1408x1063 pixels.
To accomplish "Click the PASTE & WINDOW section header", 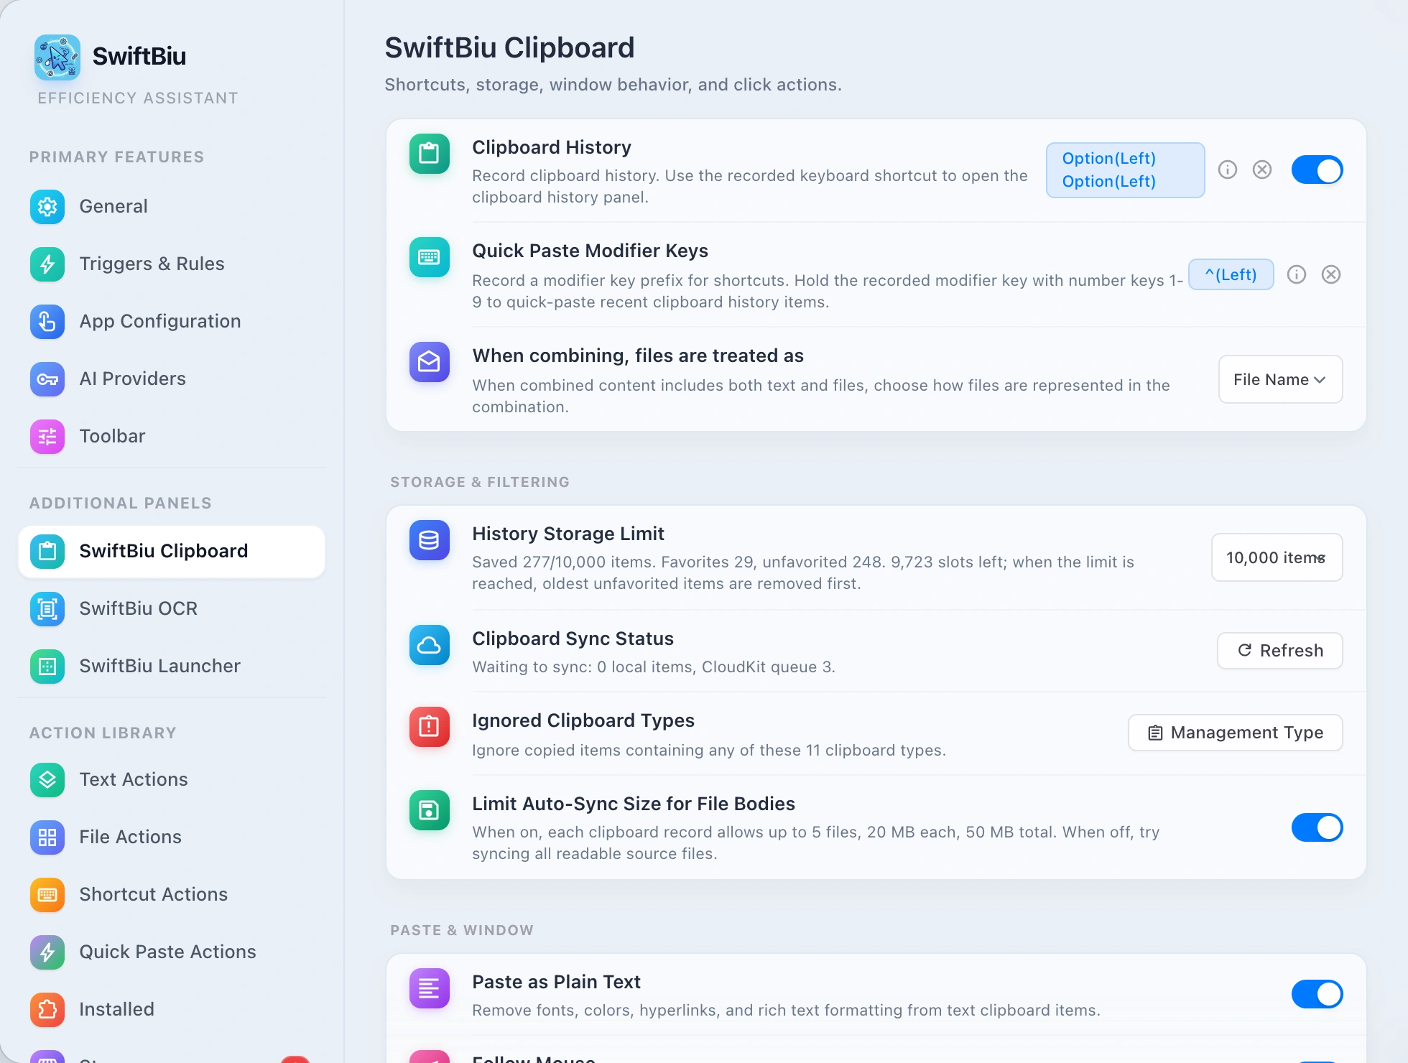I will click(x=462, y=930).
